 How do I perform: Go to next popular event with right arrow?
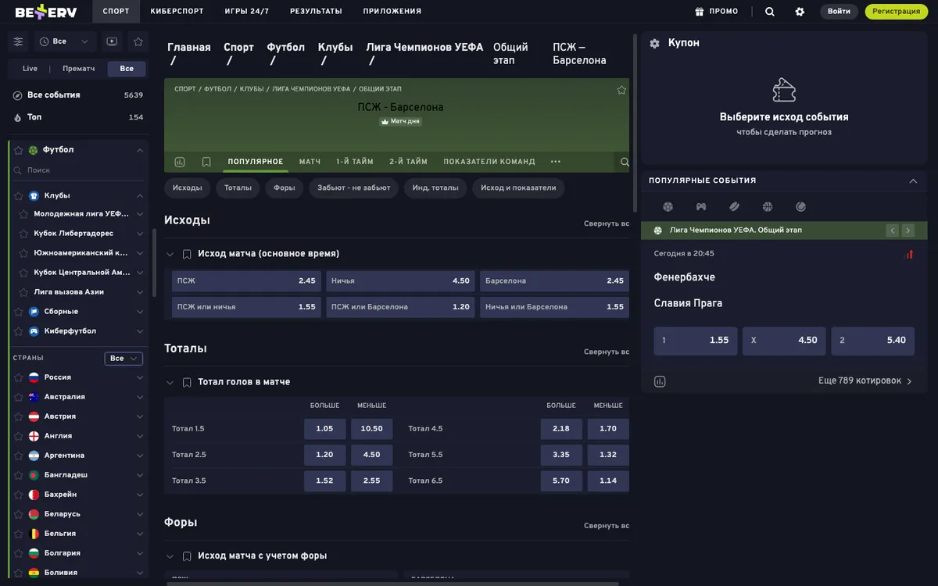point(908,230)
